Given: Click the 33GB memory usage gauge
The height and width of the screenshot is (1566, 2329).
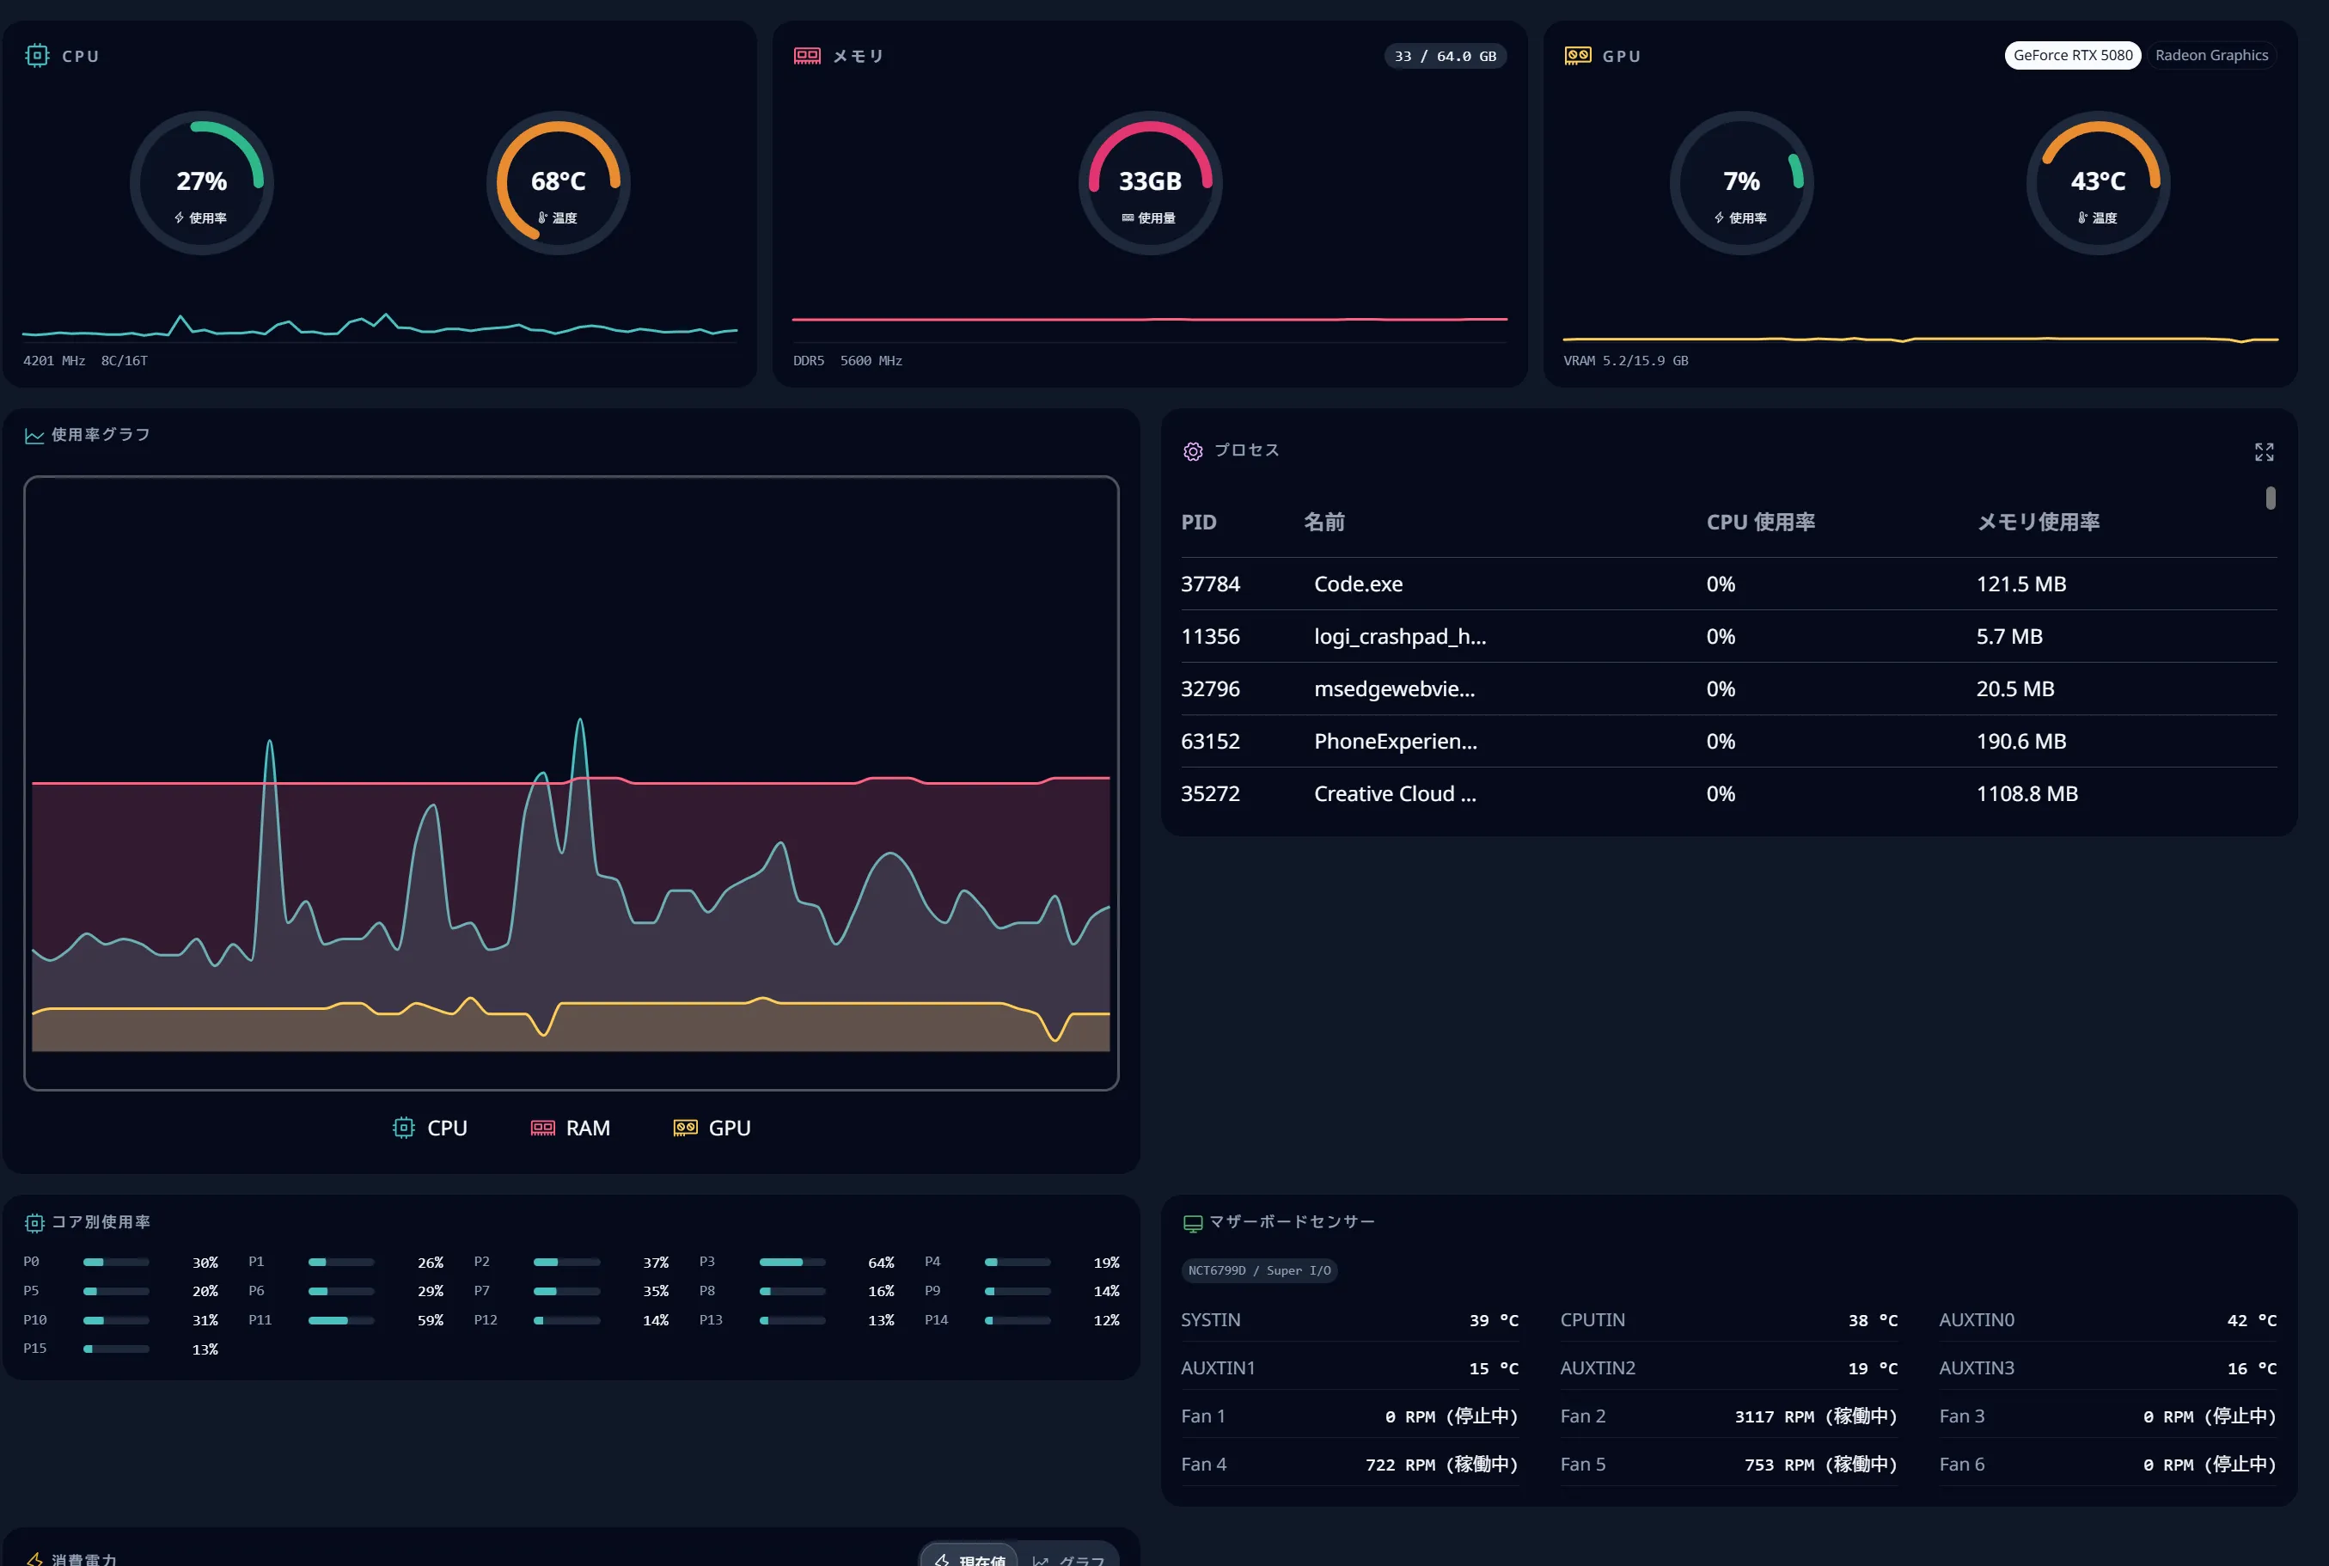Looking at the screenshot, I should coord(1151,183).
